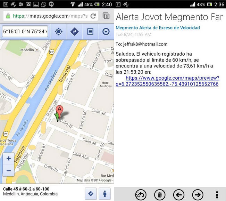The height and width of the screenshot is (201, 226).
Task: Tap Hotel Arístides label on map
Action: pos(105,85)
